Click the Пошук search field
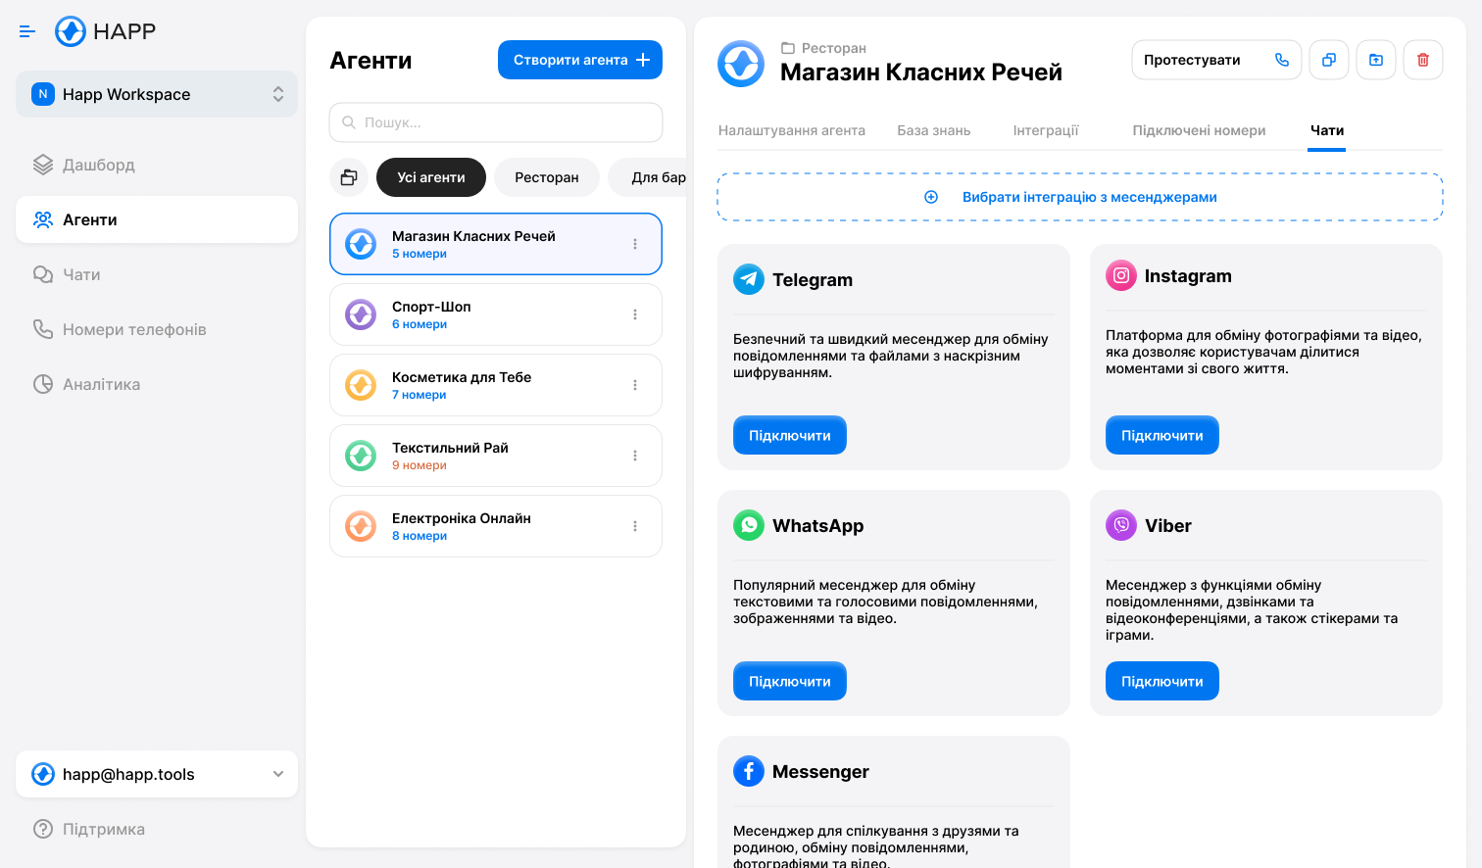Image resolution: width=1482 pixels, height=868 pixels. coord(495,121)
